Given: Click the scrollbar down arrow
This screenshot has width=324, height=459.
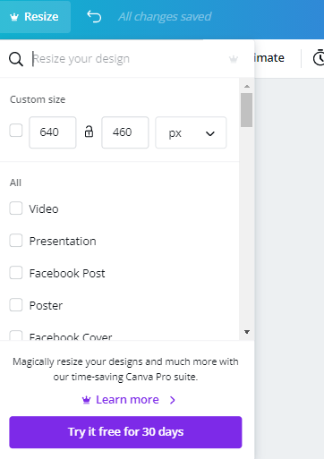Looking at the screenshot, I should (247, 332).
